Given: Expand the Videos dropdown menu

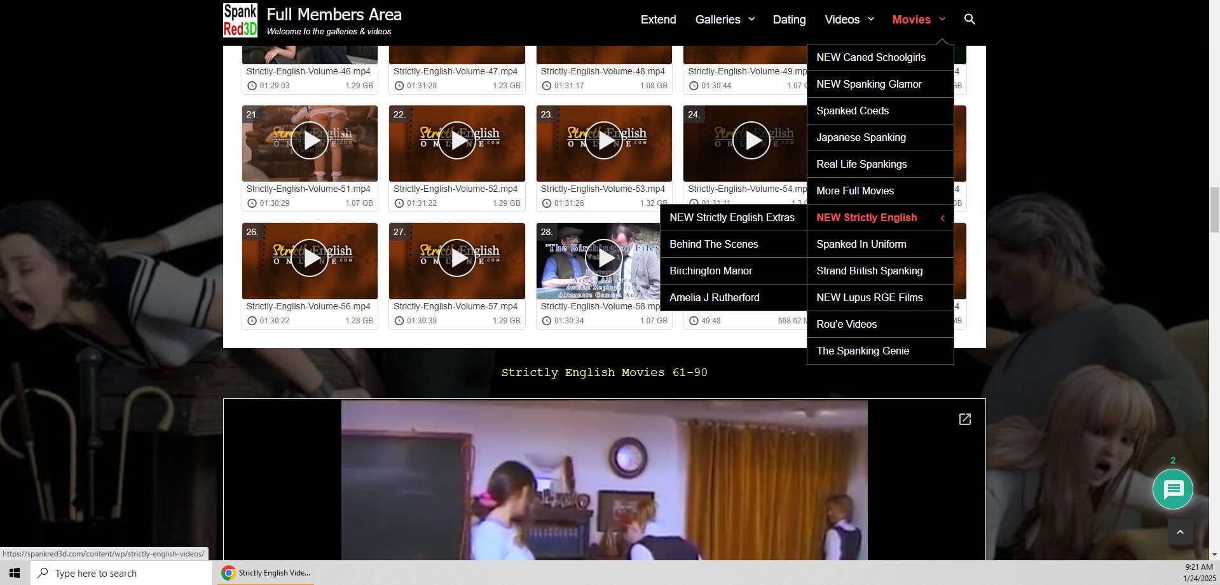Looking at the screenshot, I should pos(849,20).
